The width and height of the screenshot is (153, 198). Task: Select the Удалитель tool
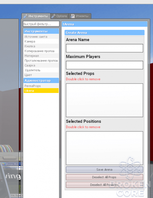click(x=41, y=70)
